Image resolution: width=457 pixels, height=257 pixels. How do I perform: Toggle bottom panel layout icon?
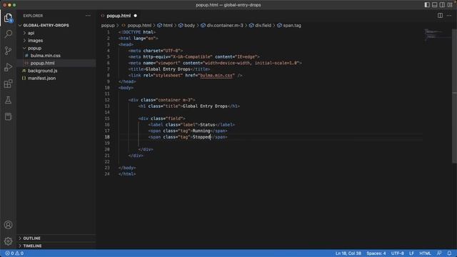(435, 5)
